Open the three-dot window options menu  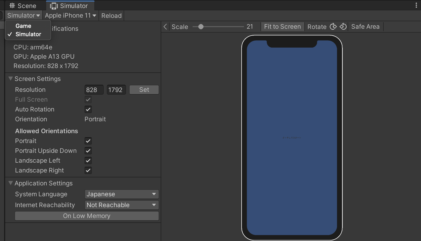pos(416,6)
